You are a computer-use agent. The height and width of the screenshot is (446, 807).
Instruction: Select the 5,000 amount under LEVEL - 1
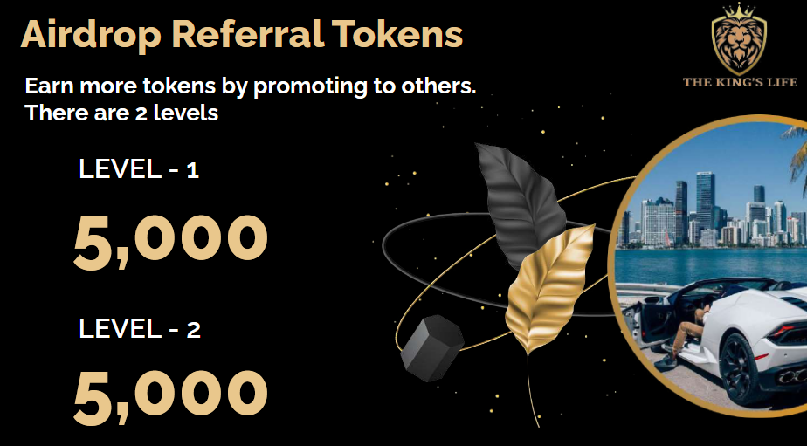coord(170,241)
